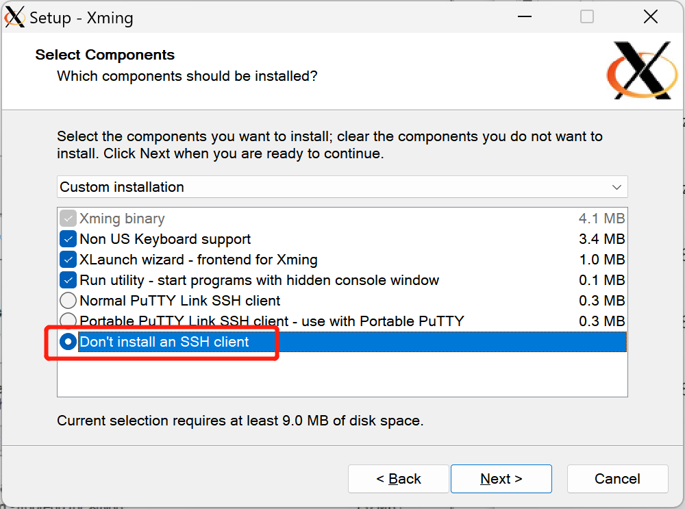Click the Setup - Xming title bar text
The image size is (685, 509).
(x=82, y=18)
